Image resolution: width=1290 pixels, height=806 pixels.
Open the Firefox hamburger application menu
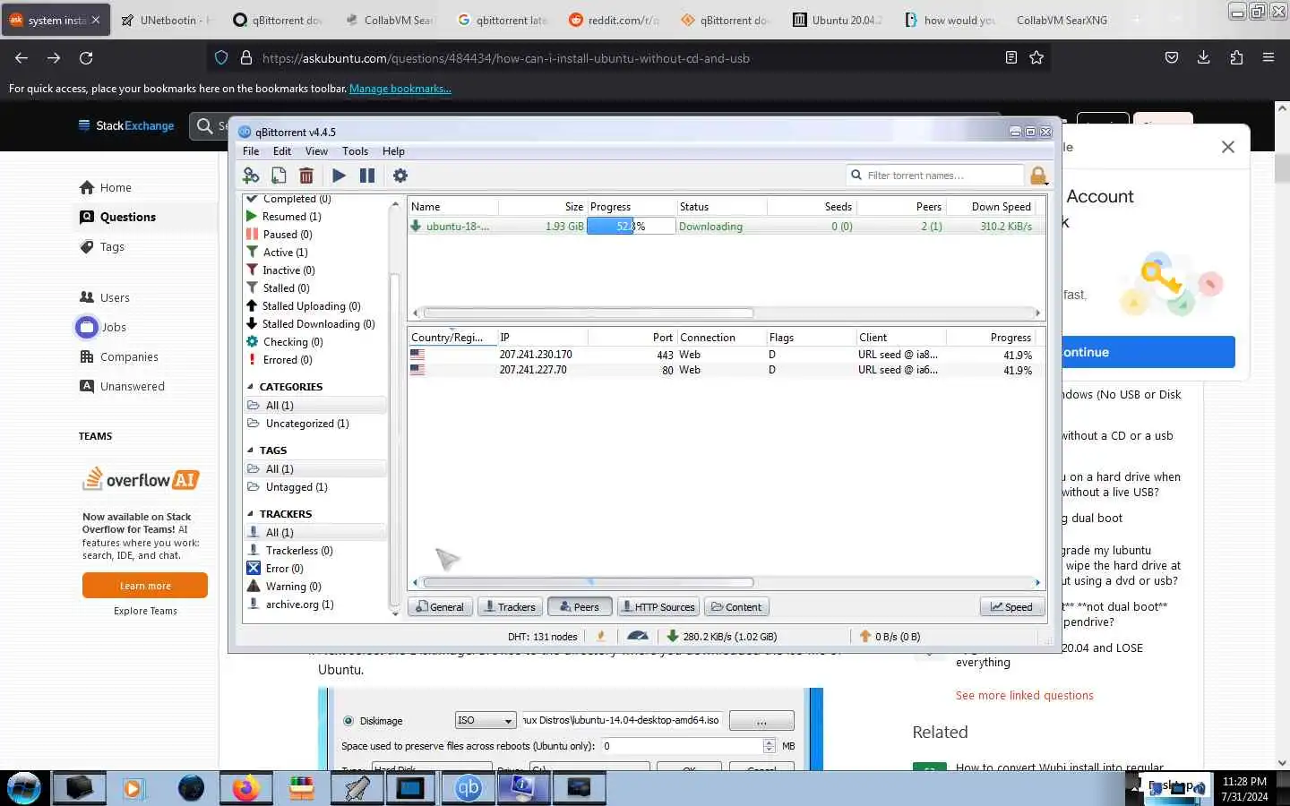tap(1268, 58)
